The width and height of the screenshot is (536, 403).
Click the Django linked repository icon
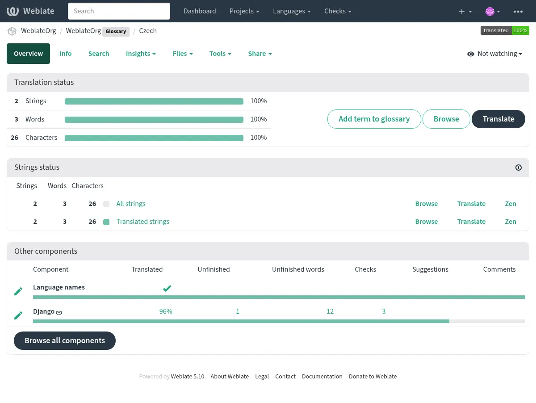59,312
